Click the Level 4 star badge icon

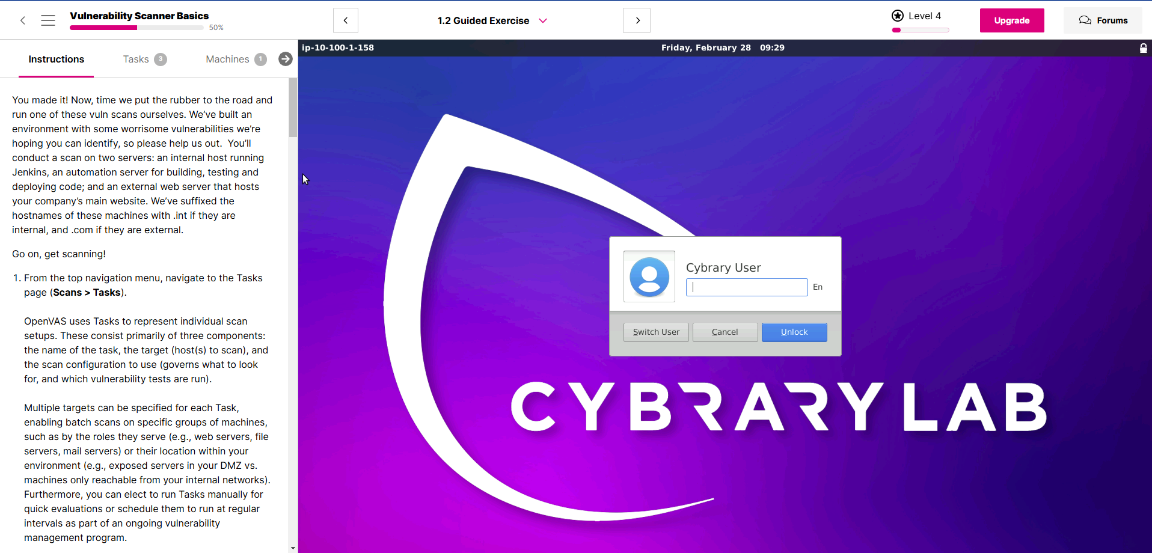pos(898,16)
